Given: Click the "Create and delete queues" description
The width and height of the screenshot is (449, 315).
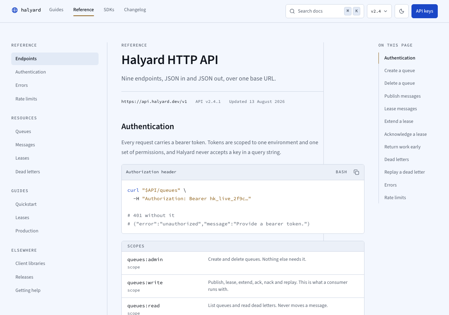Looking at the screenshot, I should (x=257, y=259).
